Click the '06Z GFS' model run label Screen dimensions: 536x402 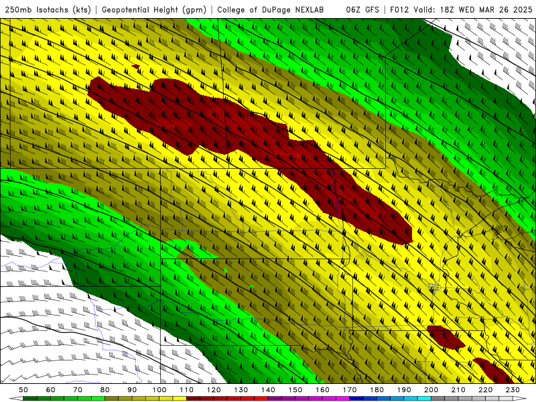(x=362, y=10)
